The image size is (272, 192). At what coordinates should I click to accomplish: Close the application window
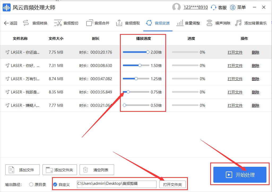[x=264, y=7]
